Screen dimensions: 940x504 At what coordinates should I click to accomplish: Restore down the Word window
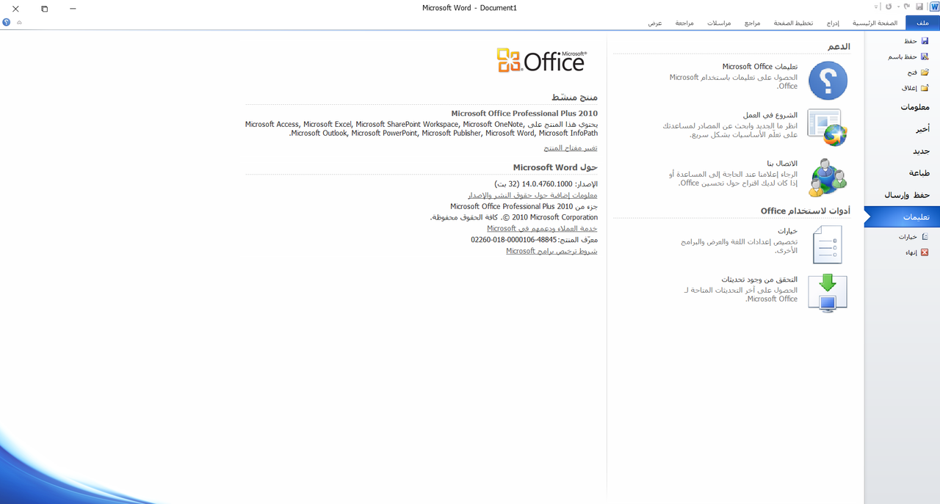(44, 8)
